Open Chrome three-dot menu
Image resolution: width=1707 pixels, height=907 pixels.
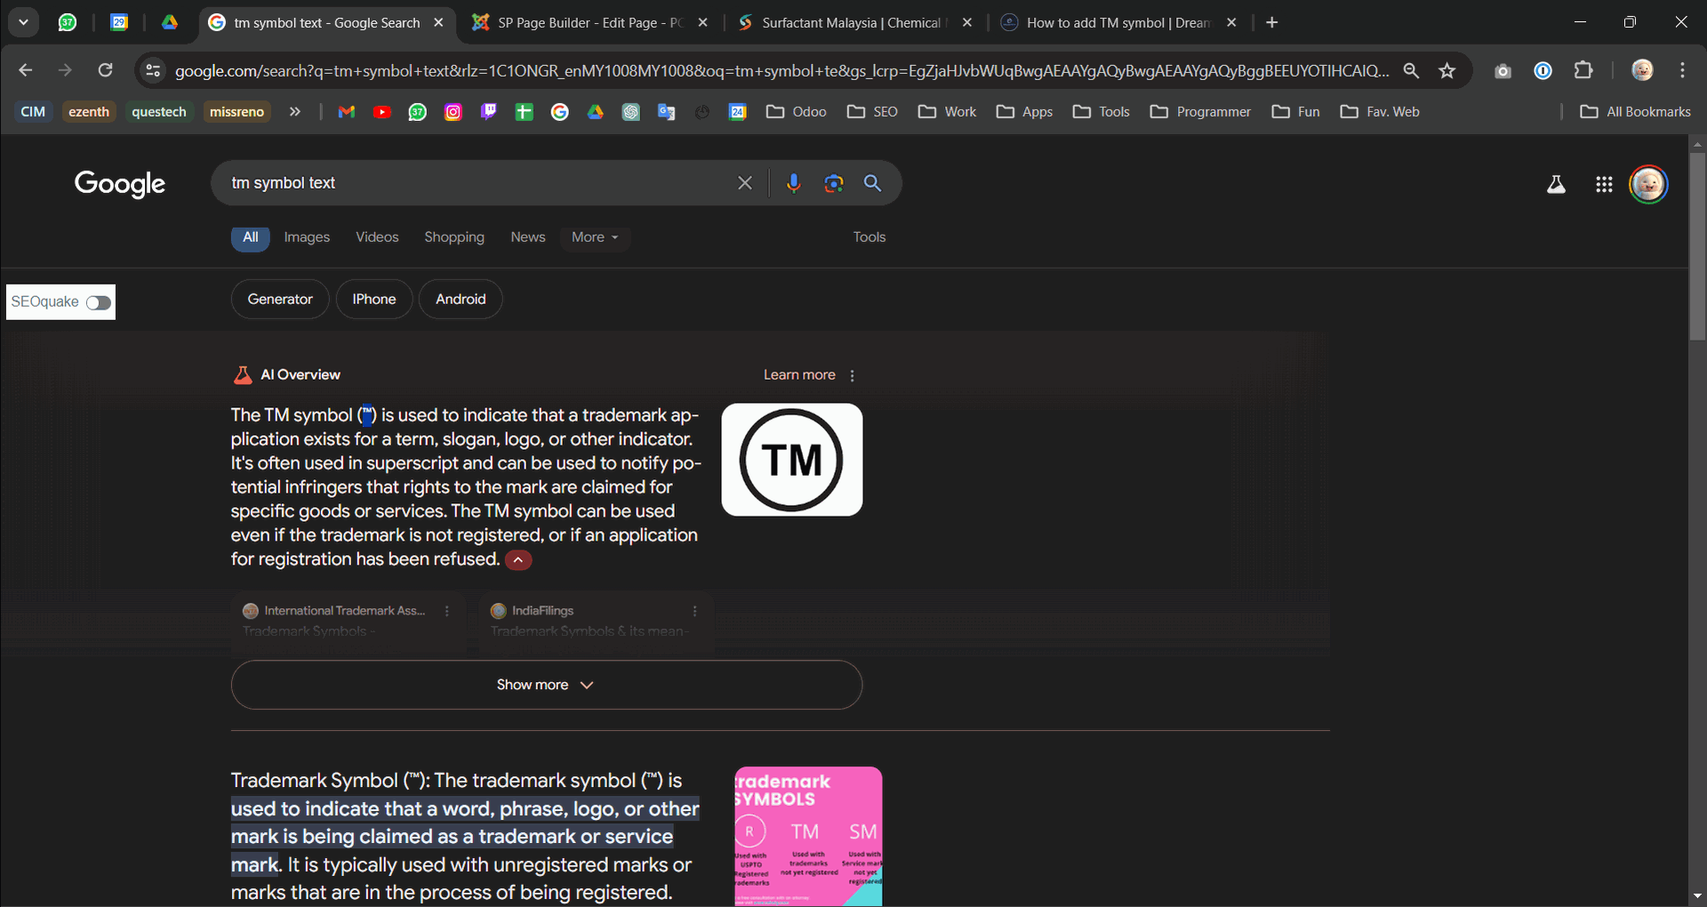click(x=1682, y=70)
